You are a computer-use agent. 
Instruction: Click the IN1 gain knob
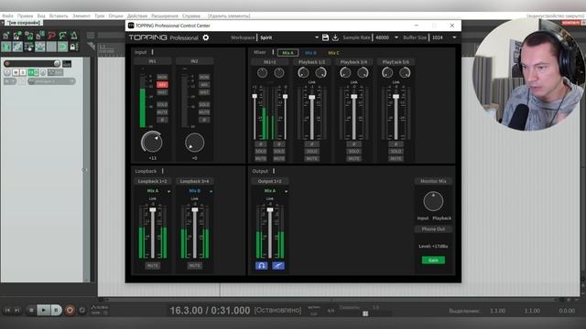point(152,143)
